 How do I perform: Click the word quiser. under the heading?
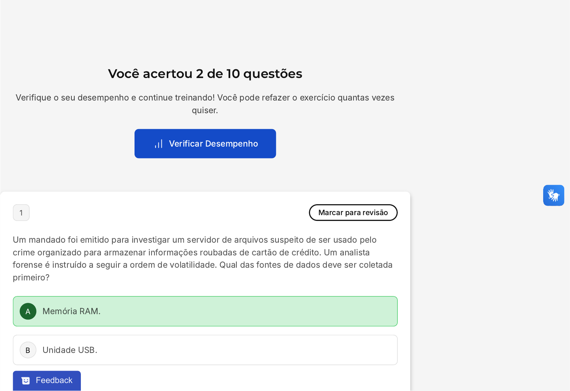[x=205, y=110]
